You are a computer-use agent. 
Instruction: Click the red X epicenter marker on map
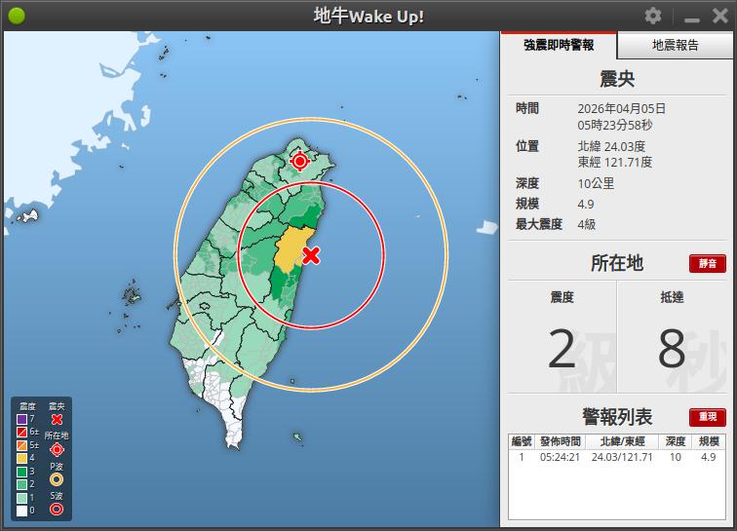coord(311,255)
